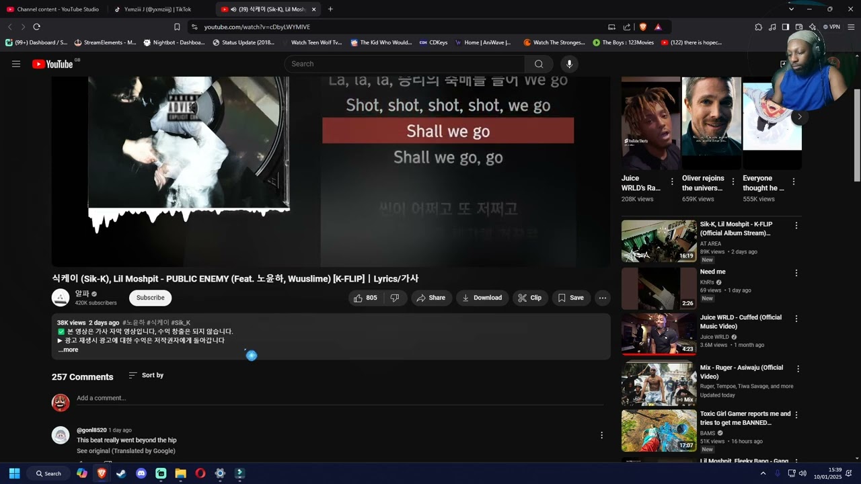Close the active YouTube tab
Viewport: 861px width, 484px height.
[313, 9]
